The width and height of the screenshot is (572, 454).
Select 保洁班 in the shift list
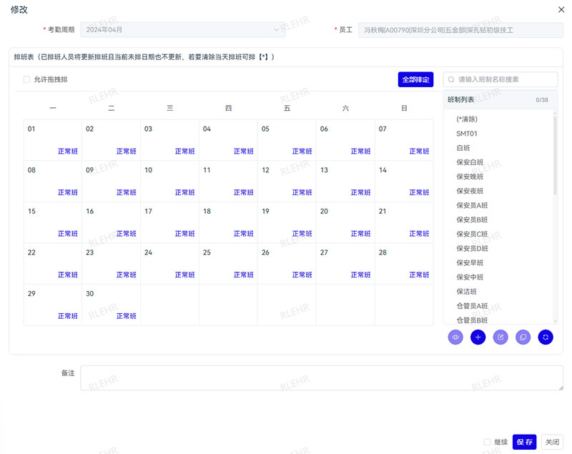pyautogui.click(x=466, y=292)
